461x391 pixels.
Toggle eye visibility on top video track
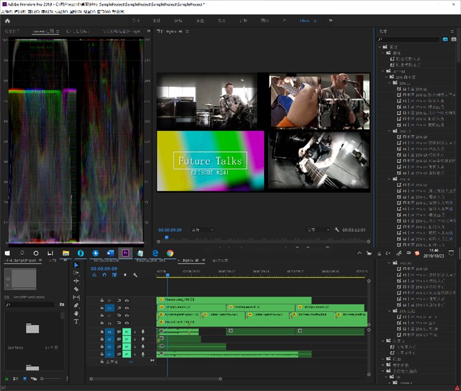127,300
